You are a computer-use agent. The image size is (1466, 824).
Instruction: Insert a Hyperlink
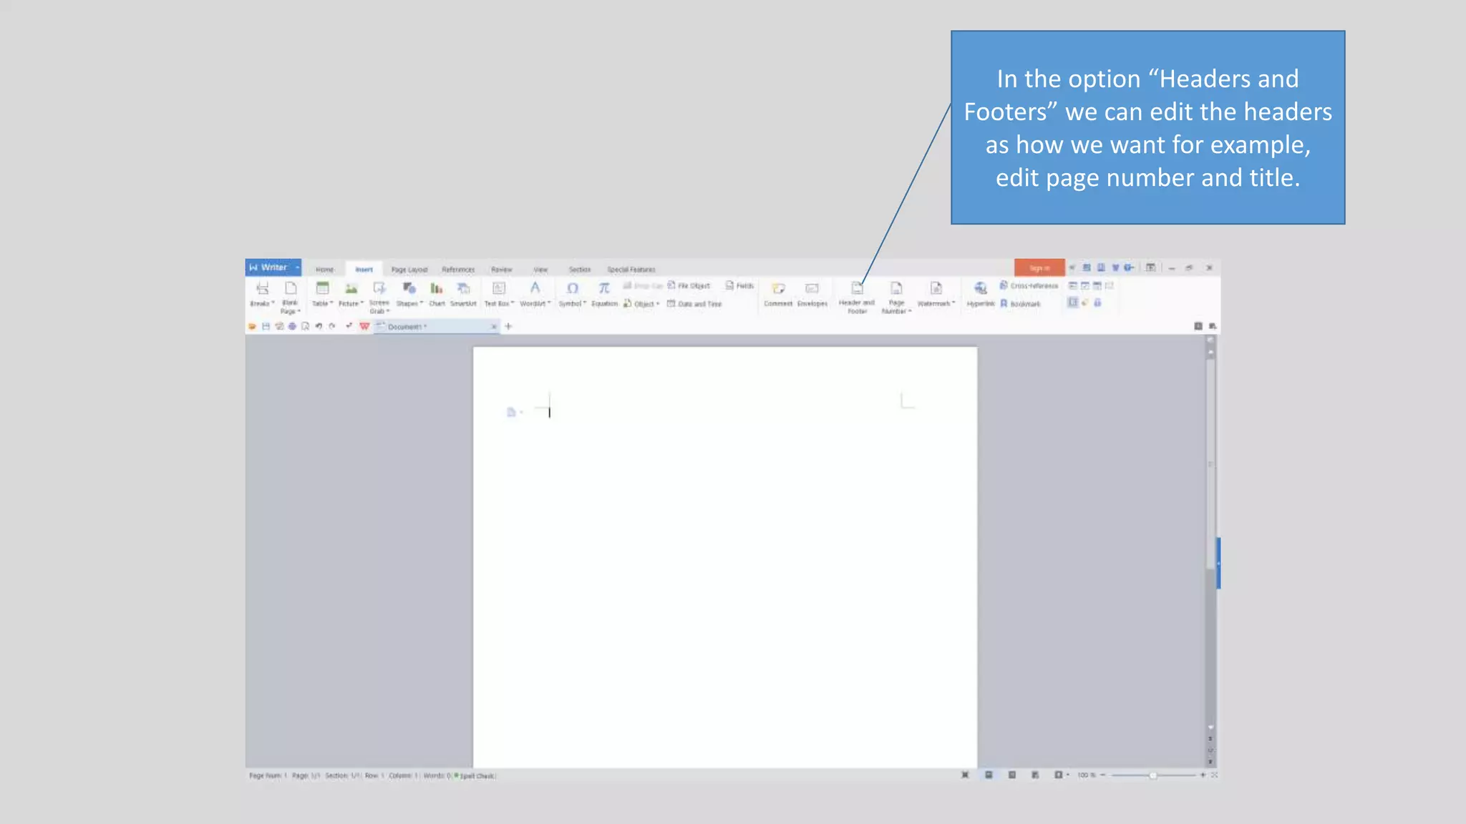[981, 294]
